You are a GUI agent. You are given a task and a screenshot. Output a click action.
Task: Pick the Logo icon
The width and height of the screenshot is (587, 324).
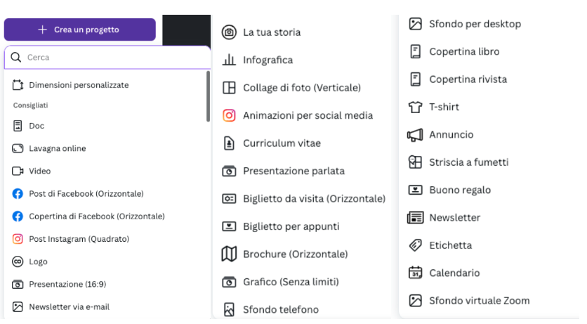click(x=18, y=261)
